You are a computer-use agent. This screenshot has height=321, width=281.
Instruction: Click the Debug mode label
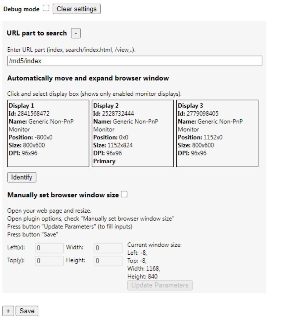[x=21, y=9]
